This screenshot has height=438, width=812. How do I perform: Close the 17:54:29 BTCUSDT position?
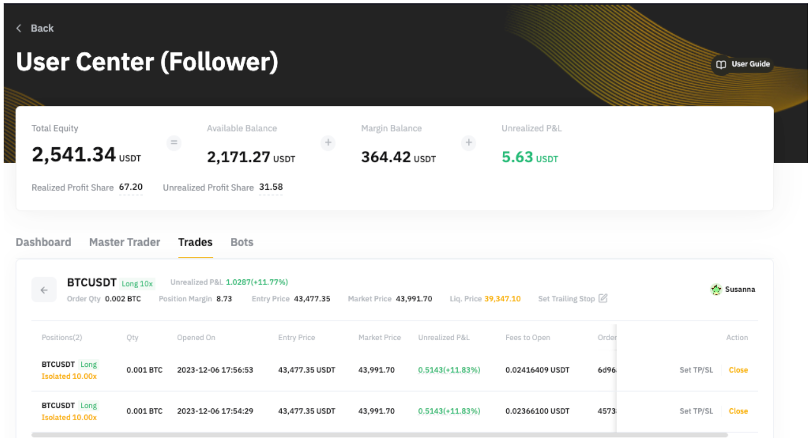pos(738,411)
